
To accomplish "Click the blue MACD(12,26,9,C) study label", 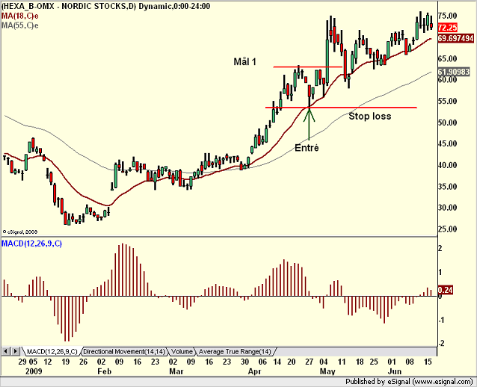I will click(x=31, y=244).
